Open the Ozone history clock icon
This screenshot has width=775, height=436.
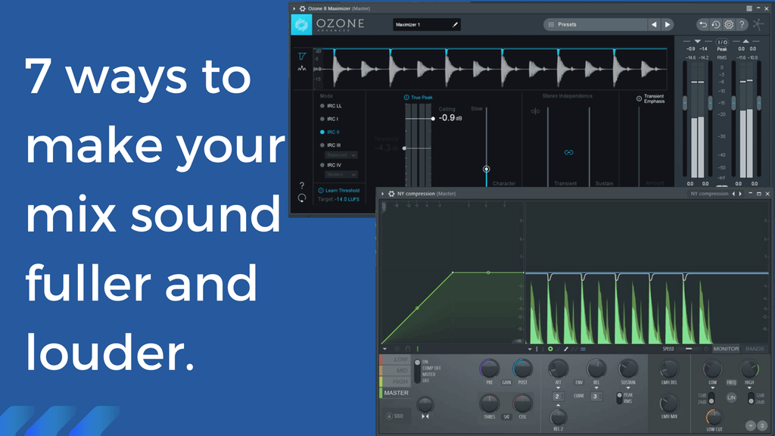coord(716,25)
